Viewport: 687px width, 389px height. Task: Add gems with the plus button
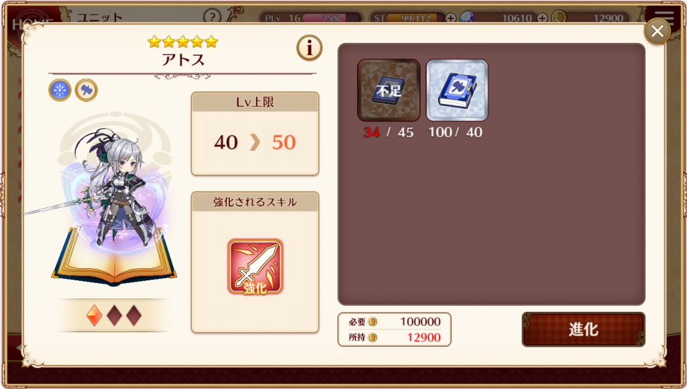(x=542, y=18)
